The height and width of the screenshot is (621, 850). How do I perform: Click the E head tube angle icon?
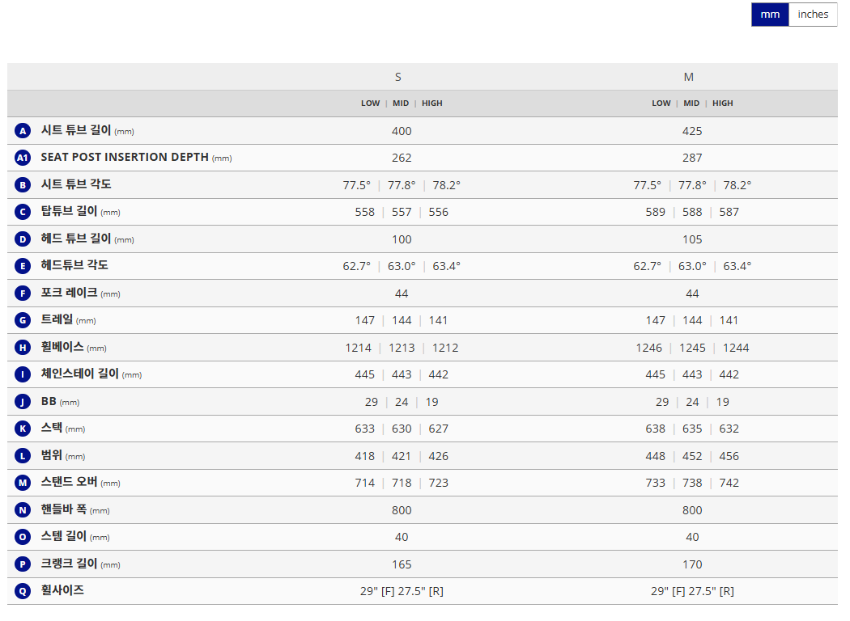[x=23, y=266]
